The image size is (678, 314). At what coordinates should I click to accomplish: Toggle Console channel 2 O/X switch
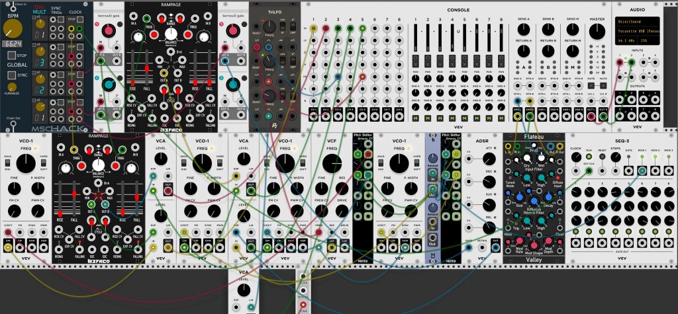(x=428, y=63)
